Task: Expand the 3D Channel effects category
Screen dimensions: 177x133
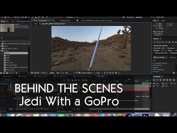Action: coord(153,65)
